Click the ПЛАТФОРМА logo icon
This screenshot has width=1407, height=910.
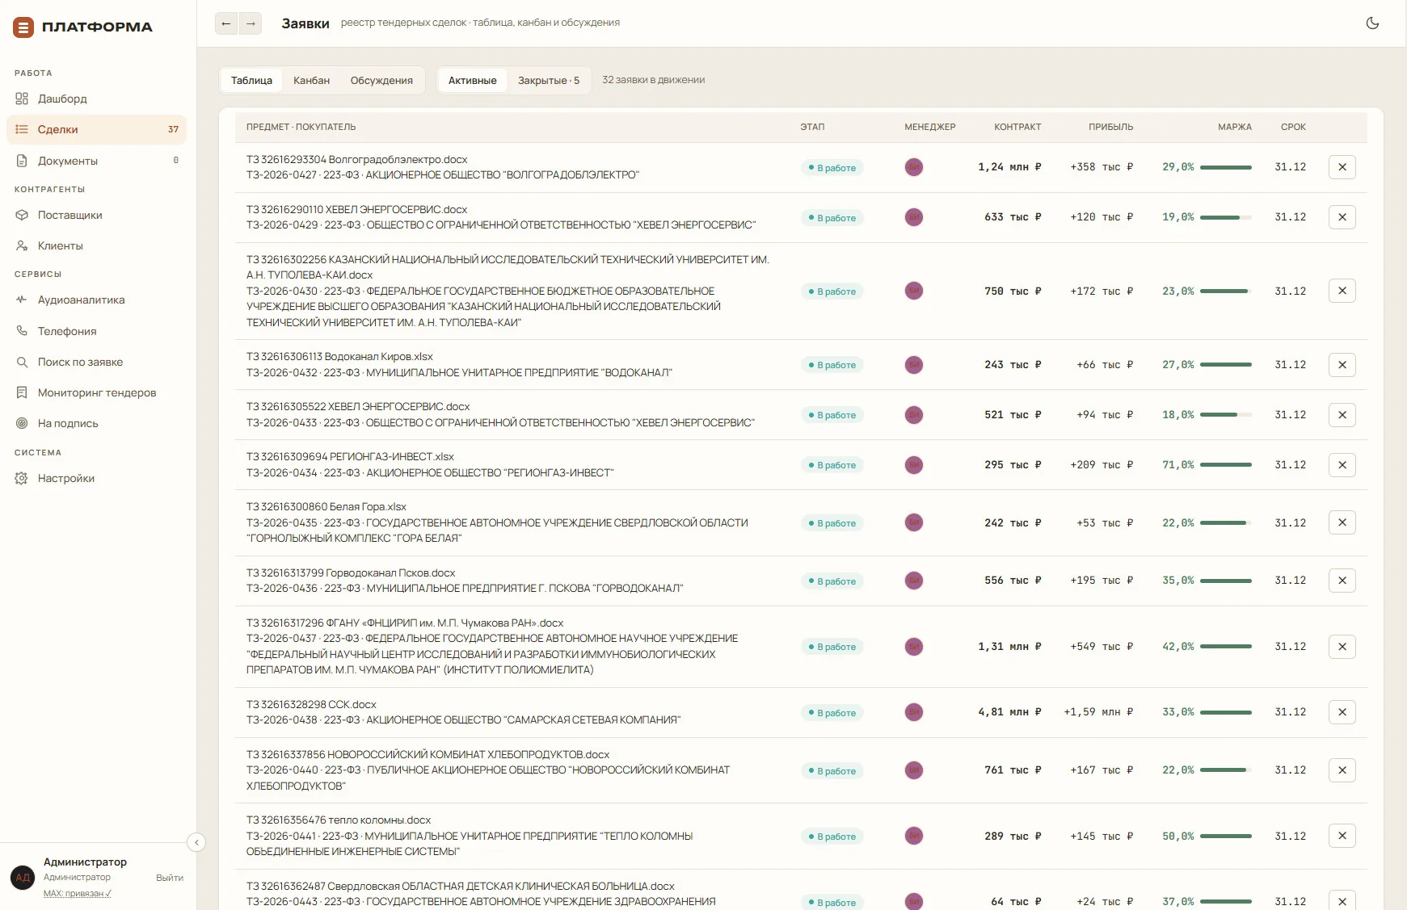pyautogui.click(x=23, y=27)
